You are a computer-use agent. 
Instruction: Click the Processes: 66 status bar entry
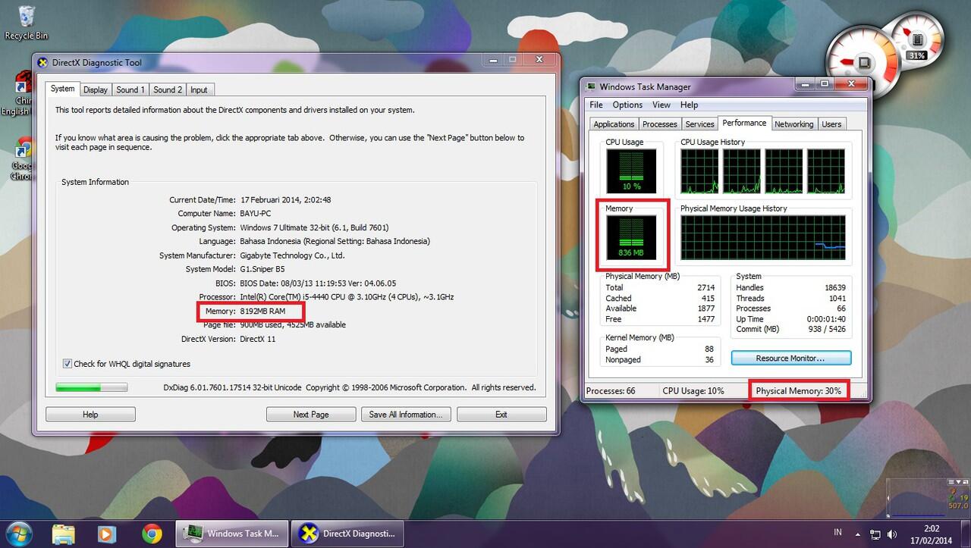tap(610, 391)
